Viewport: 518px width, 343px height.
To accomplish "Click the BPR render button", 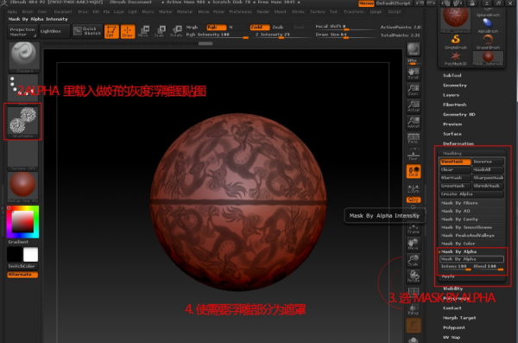I will pyautogui.click(x=414, y=49).
